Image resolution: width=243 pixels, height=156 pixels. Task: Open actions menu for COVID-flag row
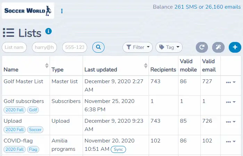(x=231, y=141)
